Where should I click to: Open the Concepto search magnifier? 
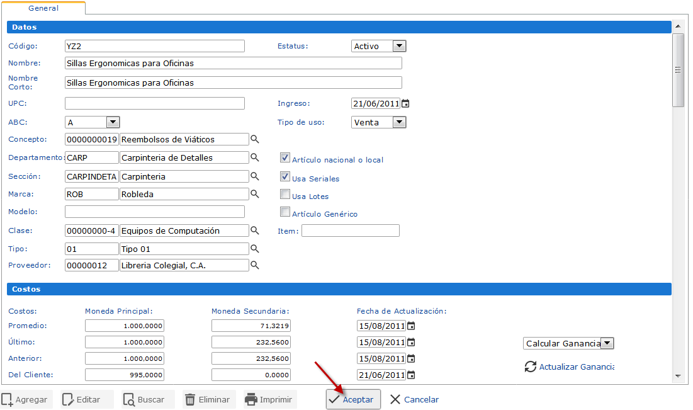click(x=254, y=139)
